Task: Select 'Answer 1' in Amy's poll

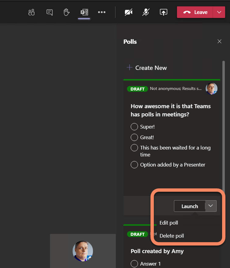Action: 134,264
